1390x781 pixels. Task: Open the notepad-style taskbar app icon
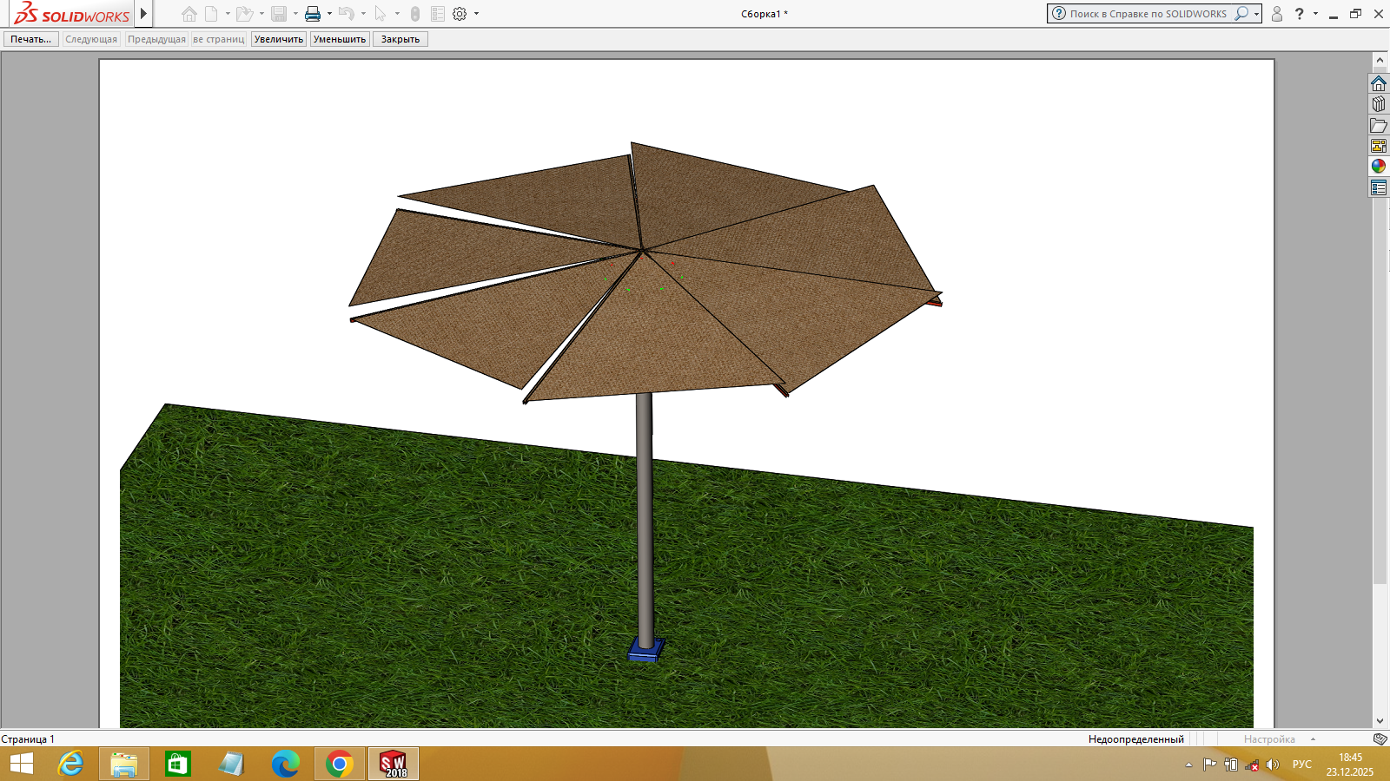pyautogui.click(x=232, y=765)
